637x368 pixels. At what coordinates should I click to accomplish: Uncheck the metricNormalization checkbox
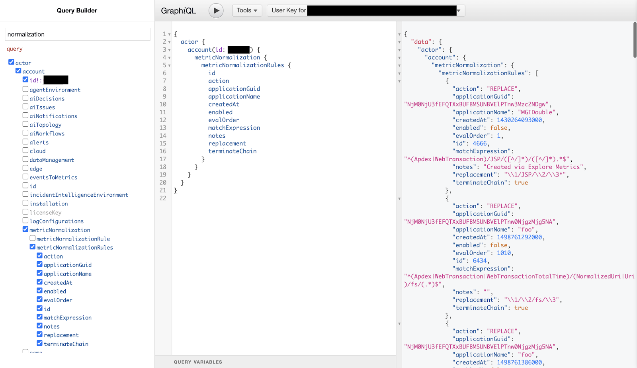(25, 229)
